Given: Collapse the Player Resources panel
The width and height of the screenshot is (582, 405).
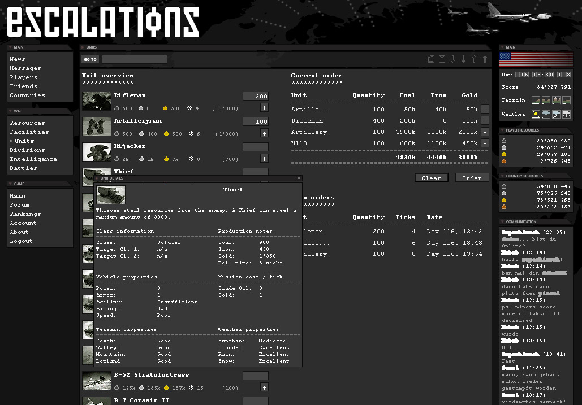Looking at the screenshot, I should [x=502, y=130].
